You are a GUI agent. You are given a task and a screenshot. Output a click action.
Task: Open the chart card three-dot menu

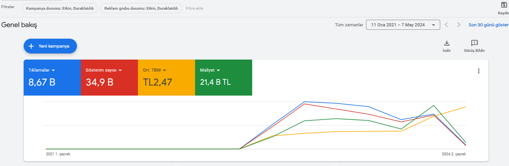479,71
